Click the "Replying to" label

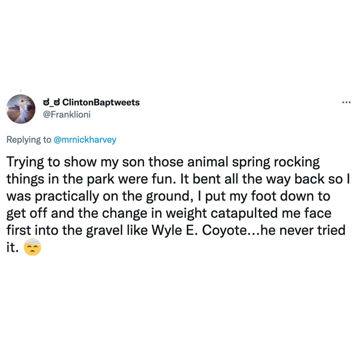[x=29, y=140]
